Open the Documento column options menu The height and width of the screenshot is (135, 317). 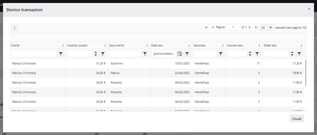point(147,45)
